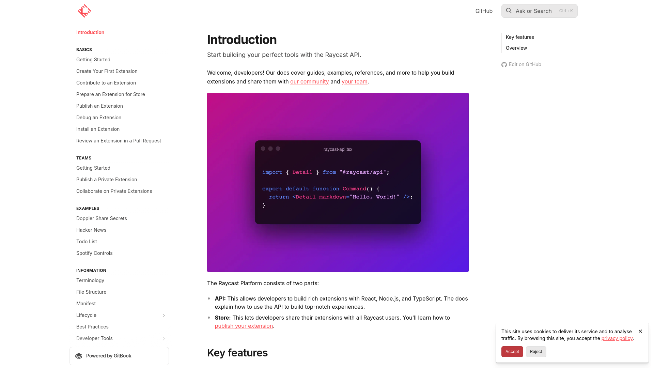Navigate to Getting Started under Basics
Viewport: 654px width, 368px height.
[93, 59]
